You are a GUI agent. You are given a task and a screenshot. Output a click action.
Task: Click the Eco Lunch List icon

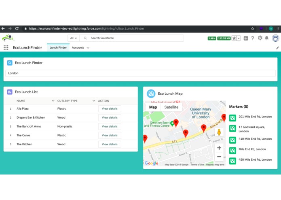click(x=10, y=92)
